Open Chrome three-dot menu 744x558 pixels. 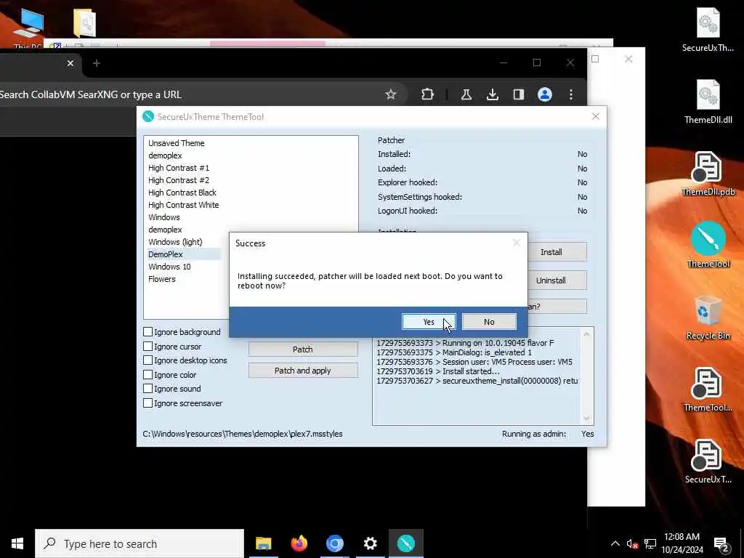(x=571, y=94)
